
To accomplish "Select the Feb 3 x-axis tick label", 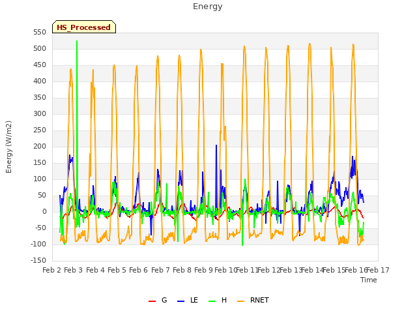I will 74,270.
